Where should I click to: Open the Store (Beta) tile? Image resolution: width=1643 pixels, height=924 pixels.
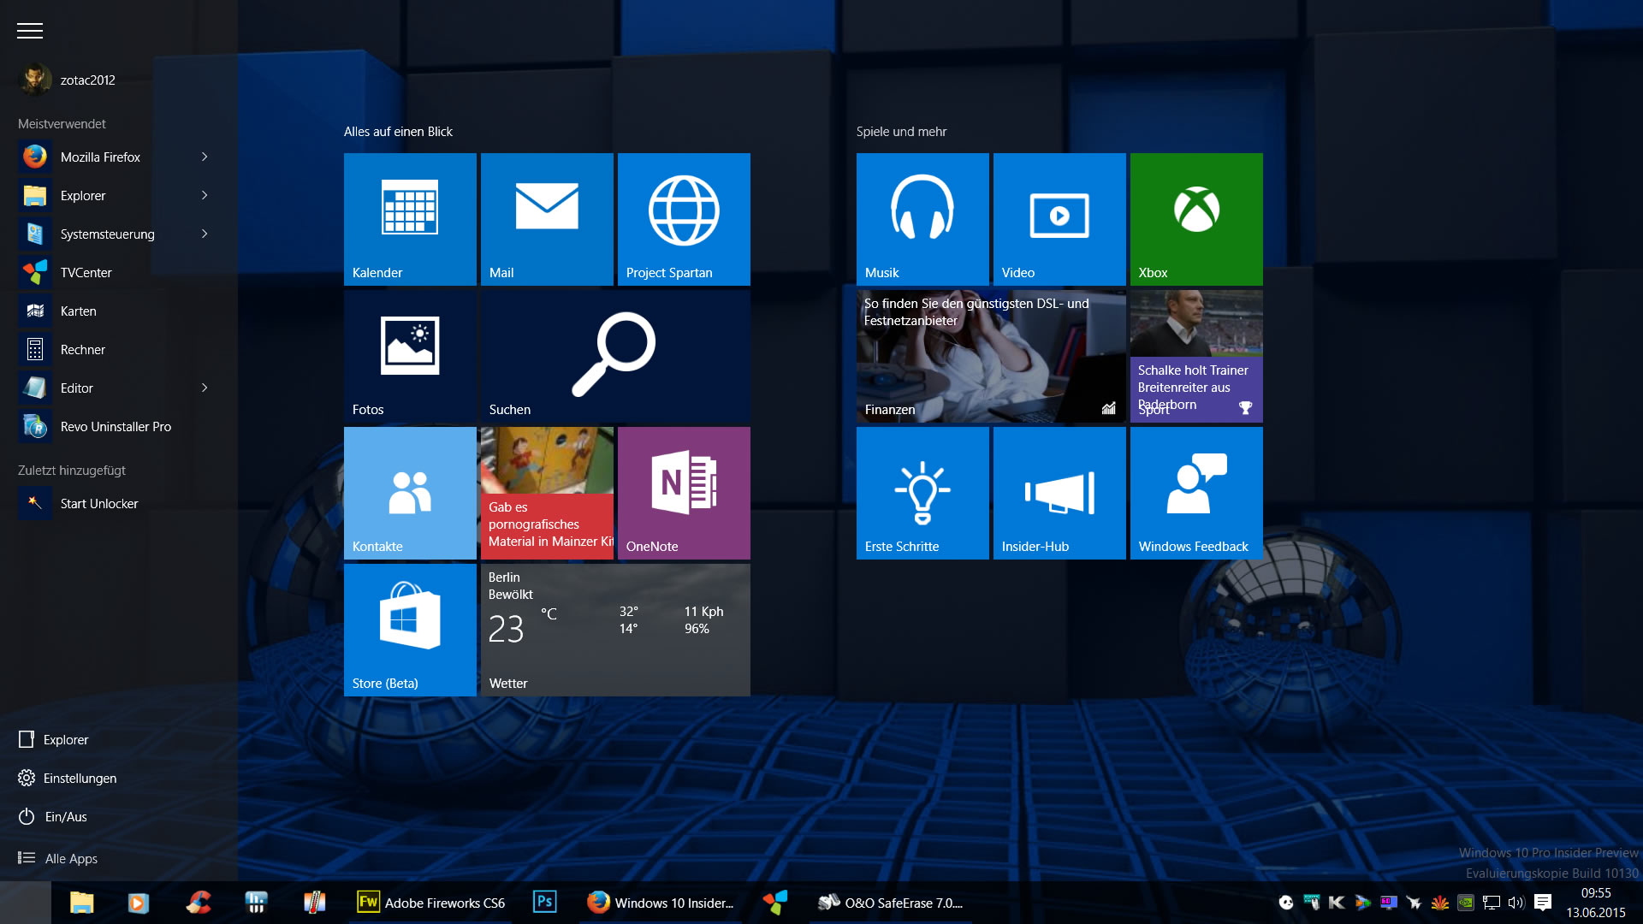click(x=410, y=630)
